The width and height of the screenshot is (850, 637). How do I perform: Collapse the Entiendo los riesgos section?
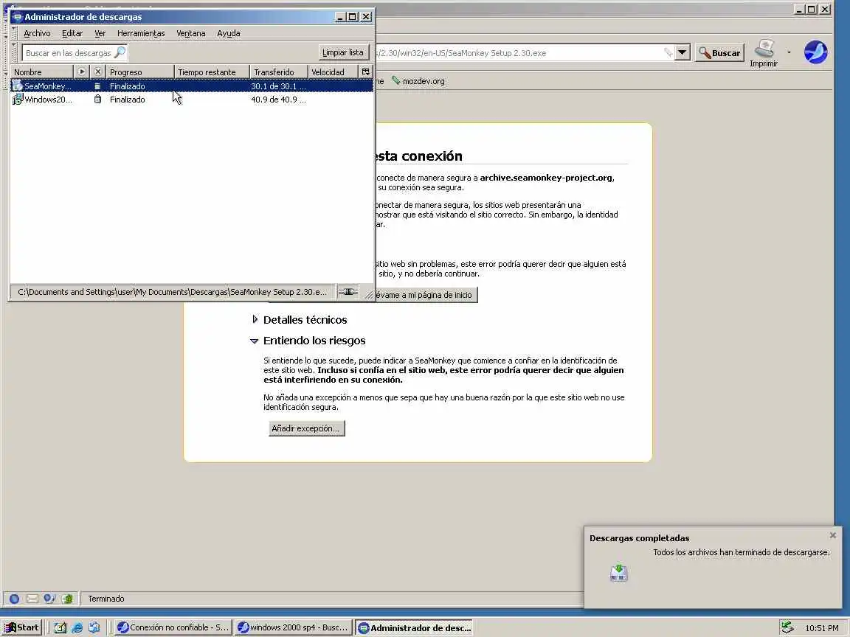click(255, 341)
